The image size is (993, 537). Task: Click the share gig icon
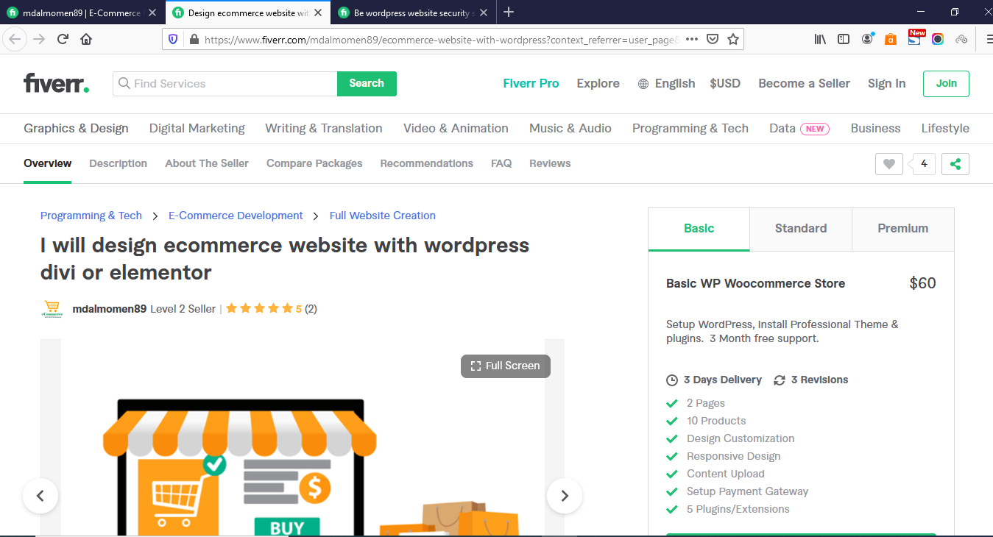point(955,163)
